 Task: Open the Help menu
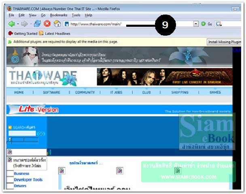click(x=89, y=15)
